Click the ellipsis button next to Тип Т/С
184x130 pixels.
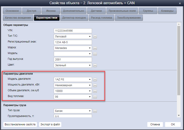pos(95,36)
